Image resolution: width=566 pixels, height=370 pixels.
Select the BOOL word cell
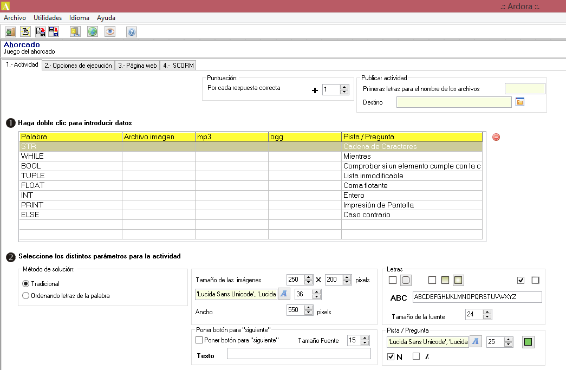71,166
